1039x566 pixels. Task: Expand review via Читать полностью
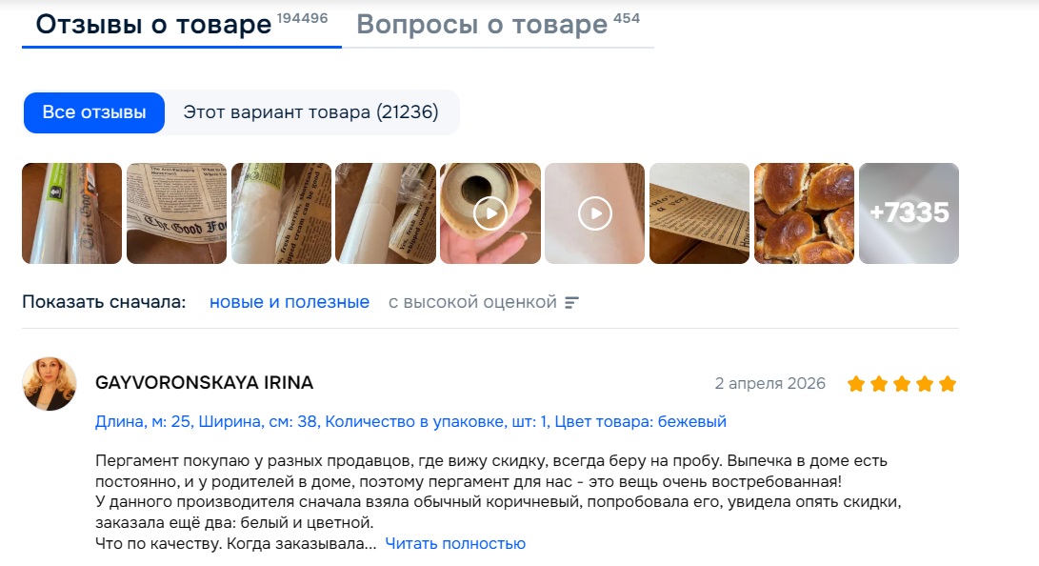click(x=455, y=543)
